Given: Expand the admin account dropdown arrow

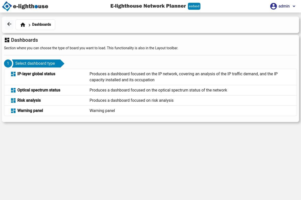Looking at the screenshot, I should (x=294, y=6).
